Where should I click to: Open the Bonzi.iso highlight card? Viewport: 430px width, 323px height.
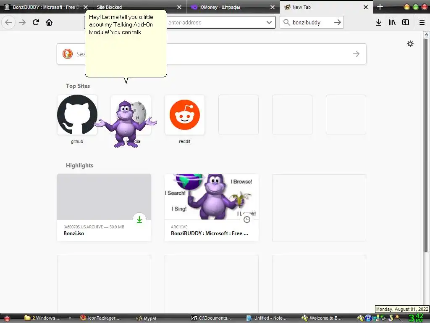(104, 208)
